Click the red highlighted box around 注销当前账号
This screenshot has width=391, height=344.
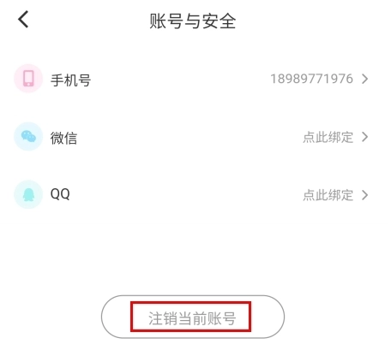pos(191,317)
